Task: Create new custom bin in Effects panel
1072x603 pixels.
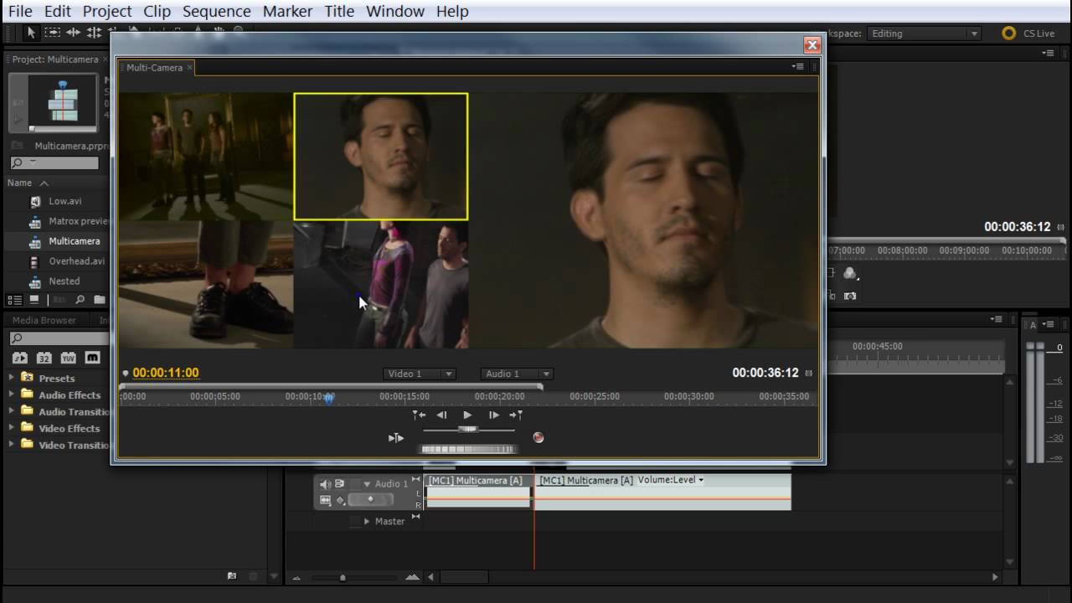Action: click(232, 576)
